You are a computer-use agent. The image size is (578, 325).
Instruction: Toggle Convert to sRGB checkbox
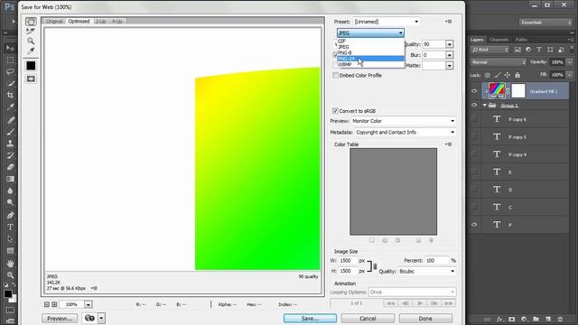point(335,110)
